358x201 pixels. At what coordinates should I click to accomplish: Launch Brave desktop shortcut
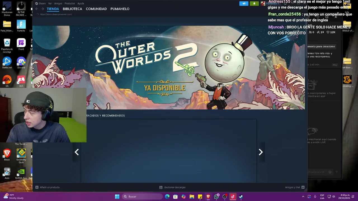pos(7,155)
